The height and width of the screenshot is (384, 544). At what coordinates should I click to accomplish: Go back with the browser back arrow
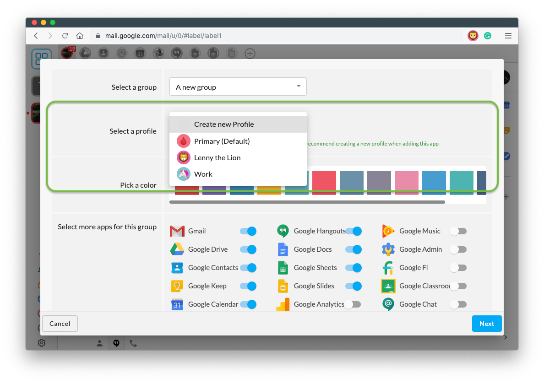pos(36,36)
